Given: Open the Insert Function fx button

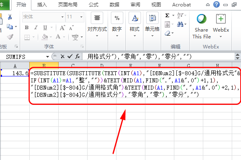Looking at the screenshot, I should tap(78, 56).
